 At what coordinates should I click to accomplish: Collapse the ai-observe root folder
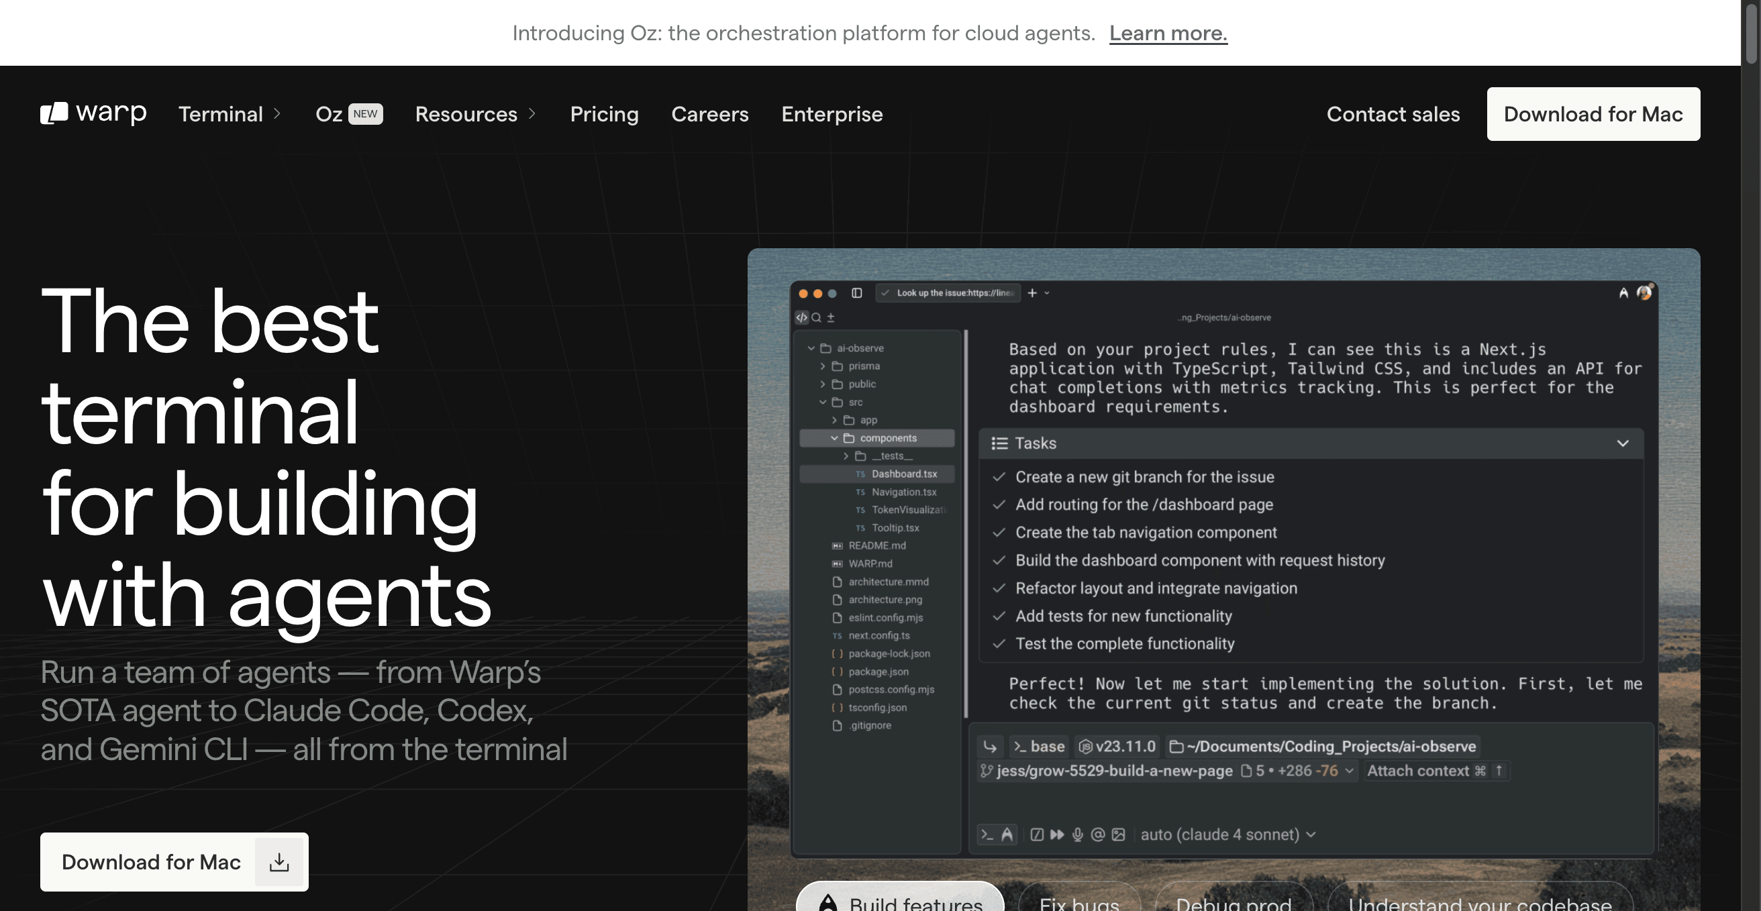(x=811, y=348)
